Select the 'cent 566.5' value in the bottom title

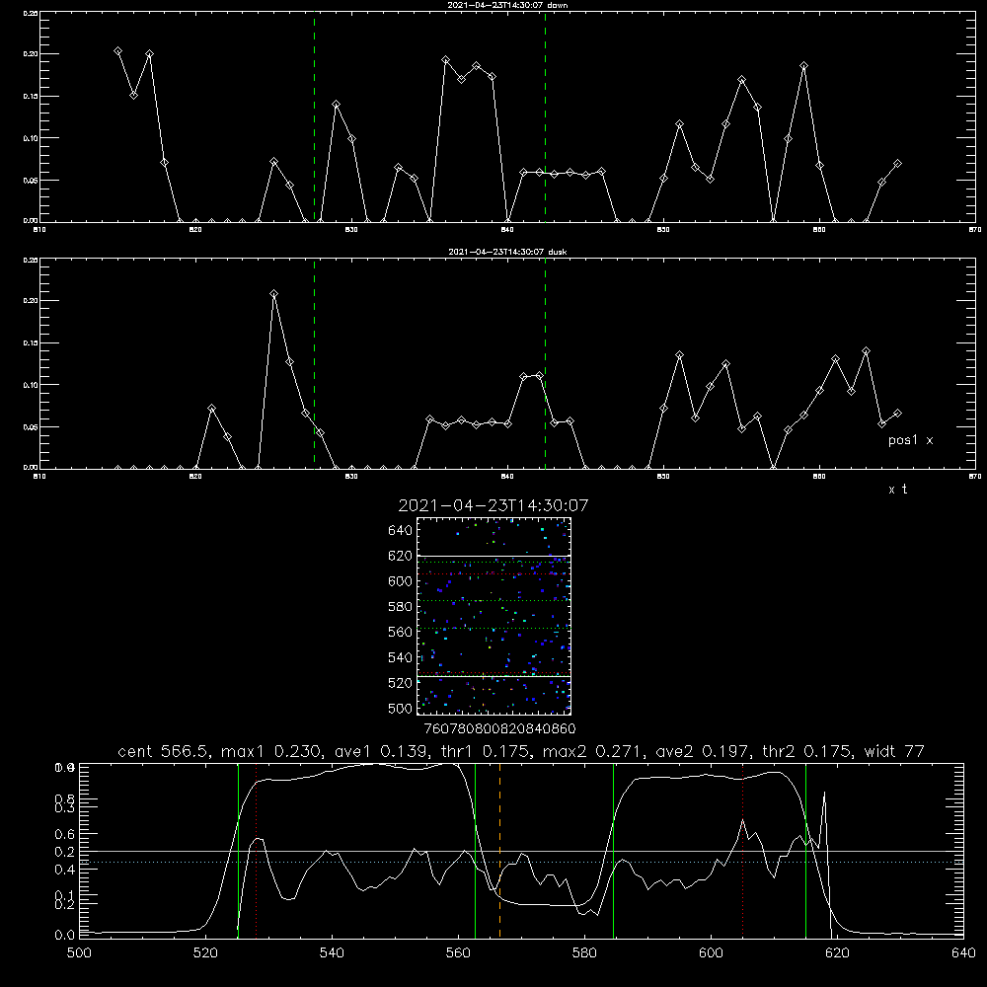[164, 751]
